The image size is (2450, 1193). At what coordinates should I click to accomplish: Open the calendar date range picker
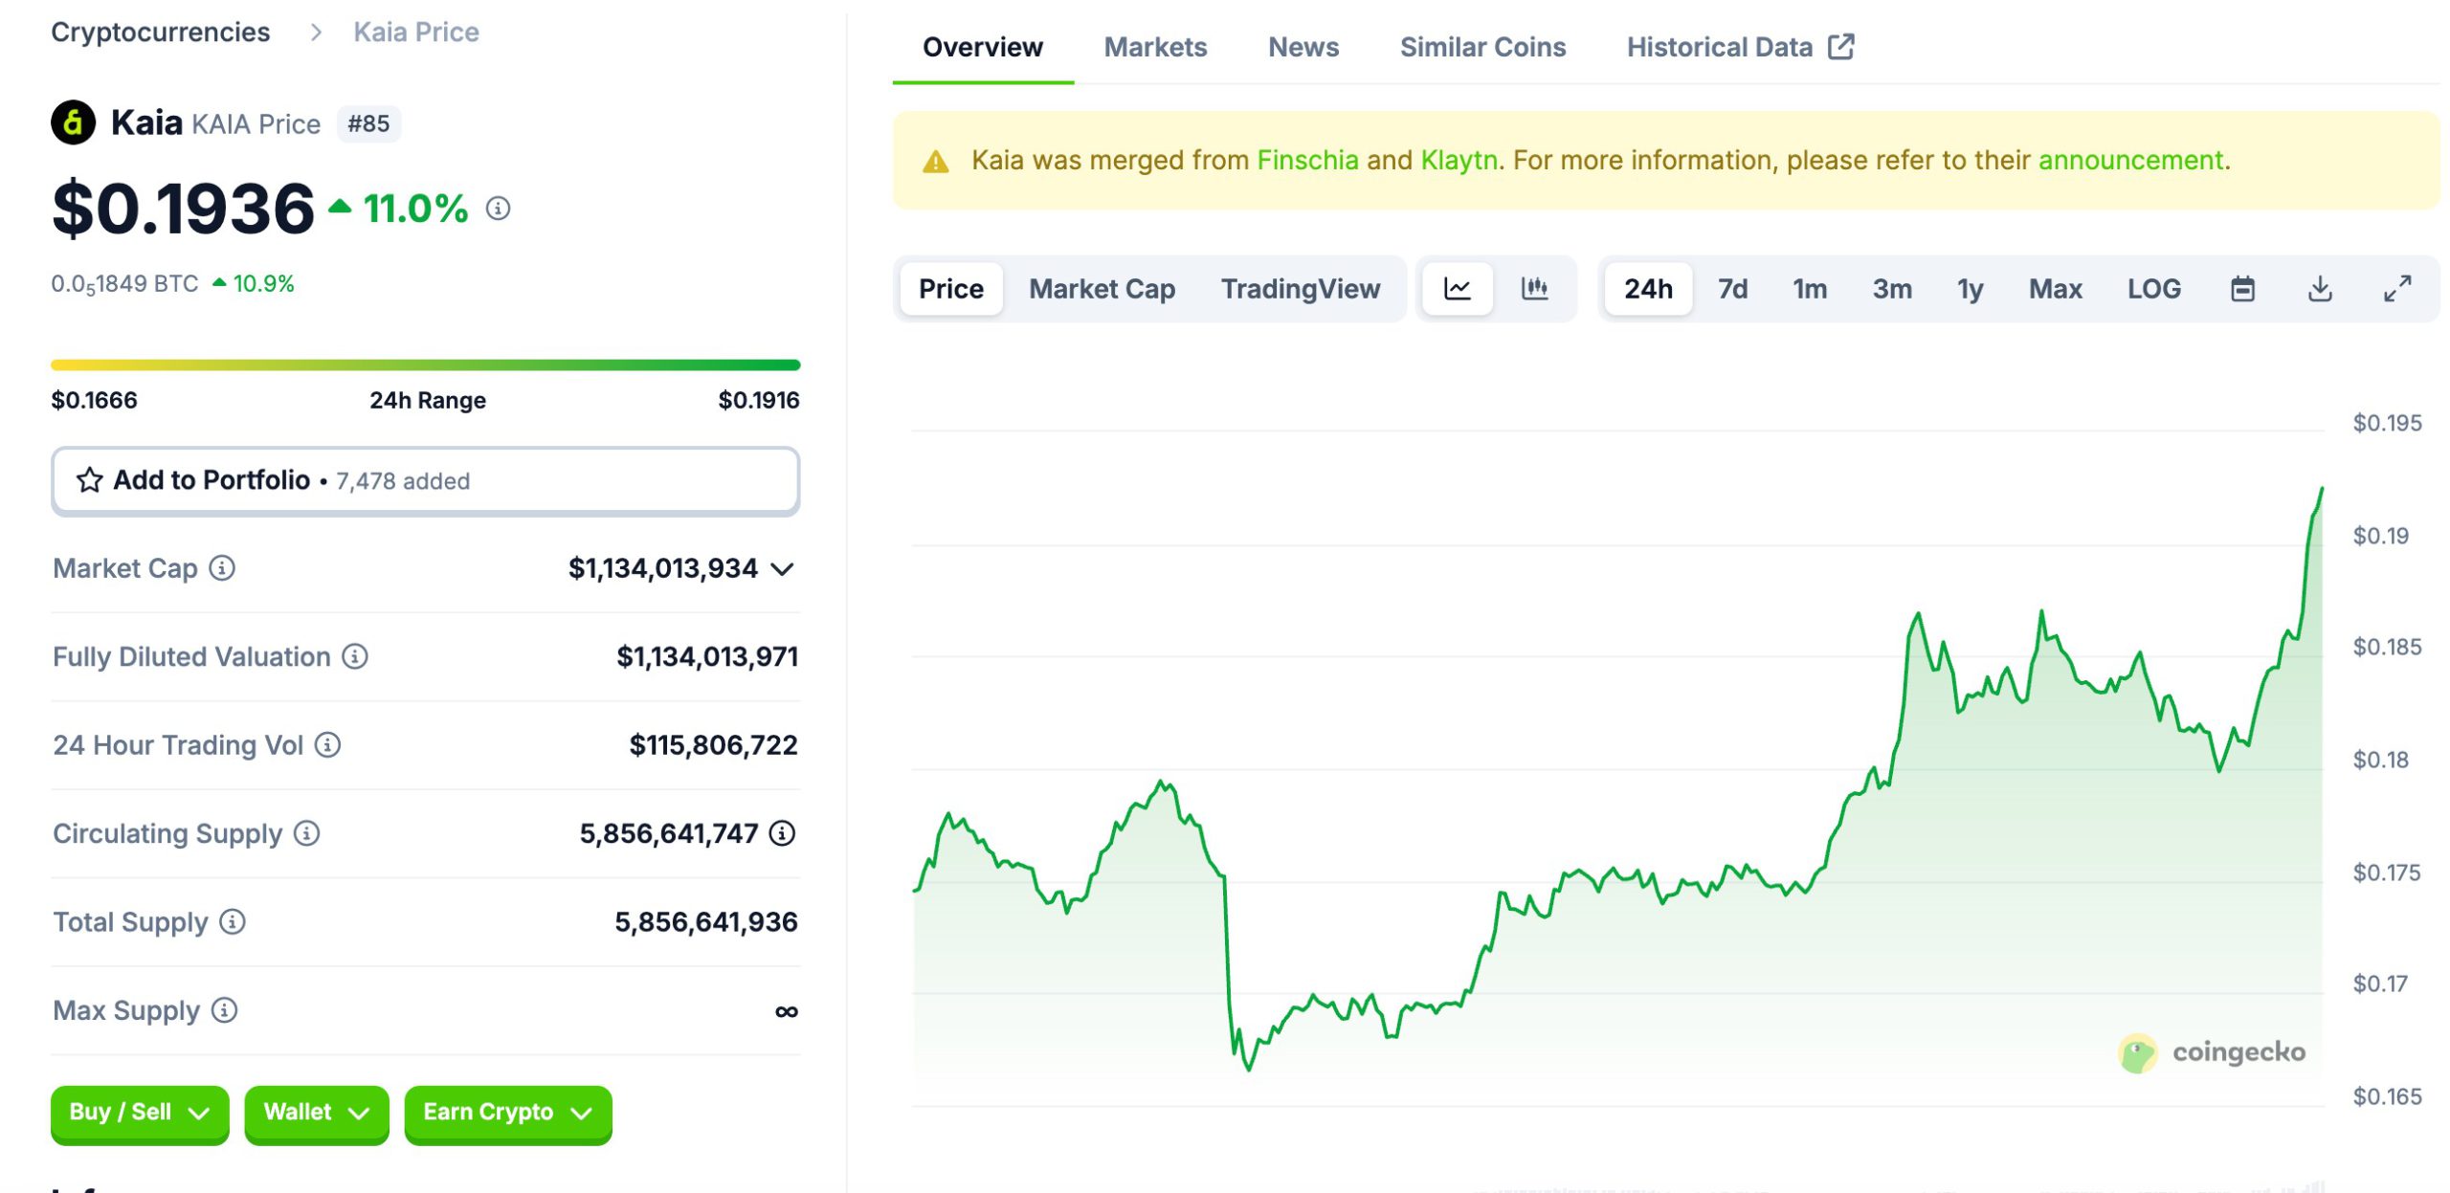pos(2242,288)
